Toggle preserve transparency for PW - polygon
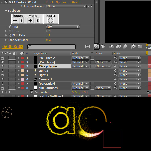 tap(92, 66)
